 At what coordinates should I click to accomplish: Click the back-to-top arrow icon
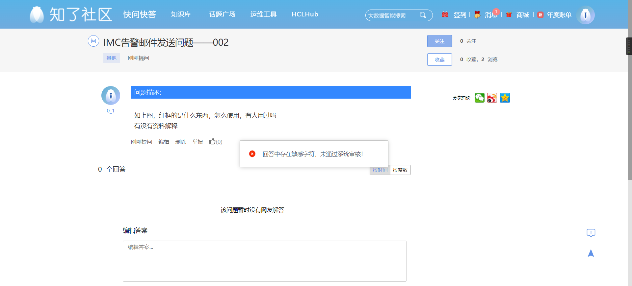point(591,253)
